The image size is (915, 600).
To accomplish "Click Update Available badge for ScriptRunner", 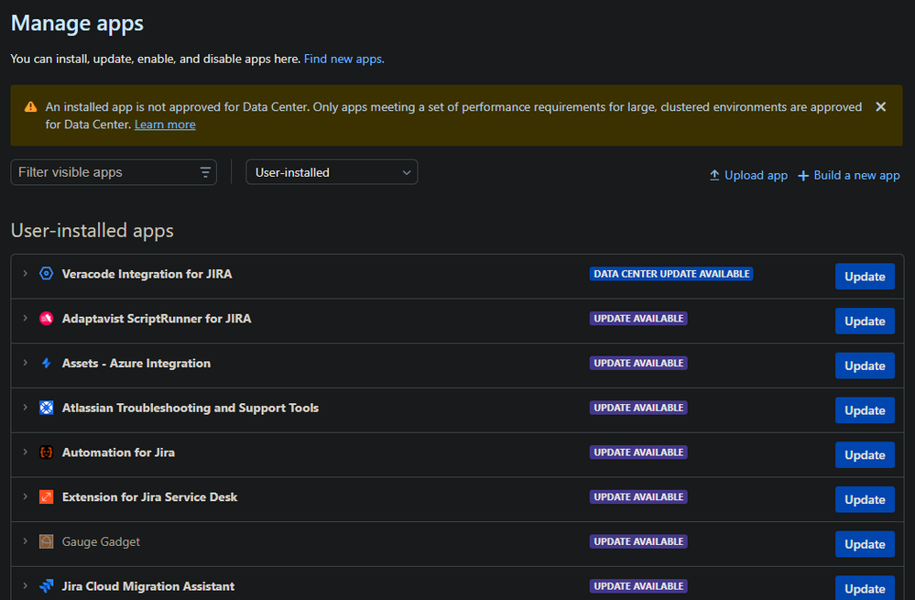I will [638, 318].
